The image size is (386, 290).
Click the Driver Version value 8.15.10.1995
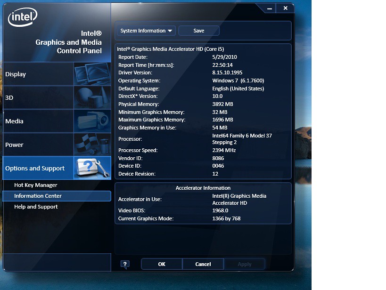pyautogui.click(x=227, y=72)
